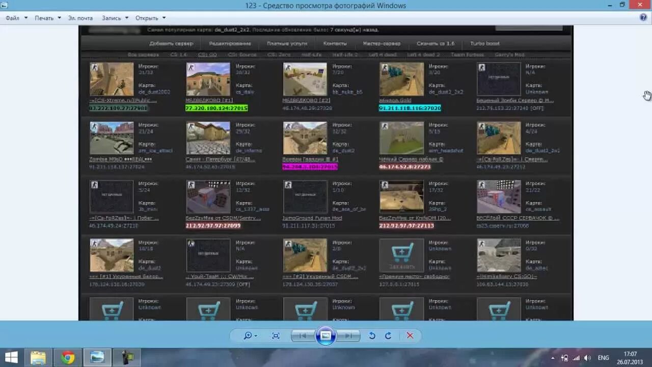This screenshot has width=652, height=367.
Task: Open the Windows Start button
Action: tap(11, 357)
